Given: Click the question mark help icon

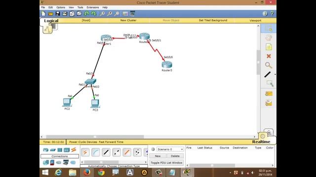Looking at the screenshot, I should click(272, 14).
